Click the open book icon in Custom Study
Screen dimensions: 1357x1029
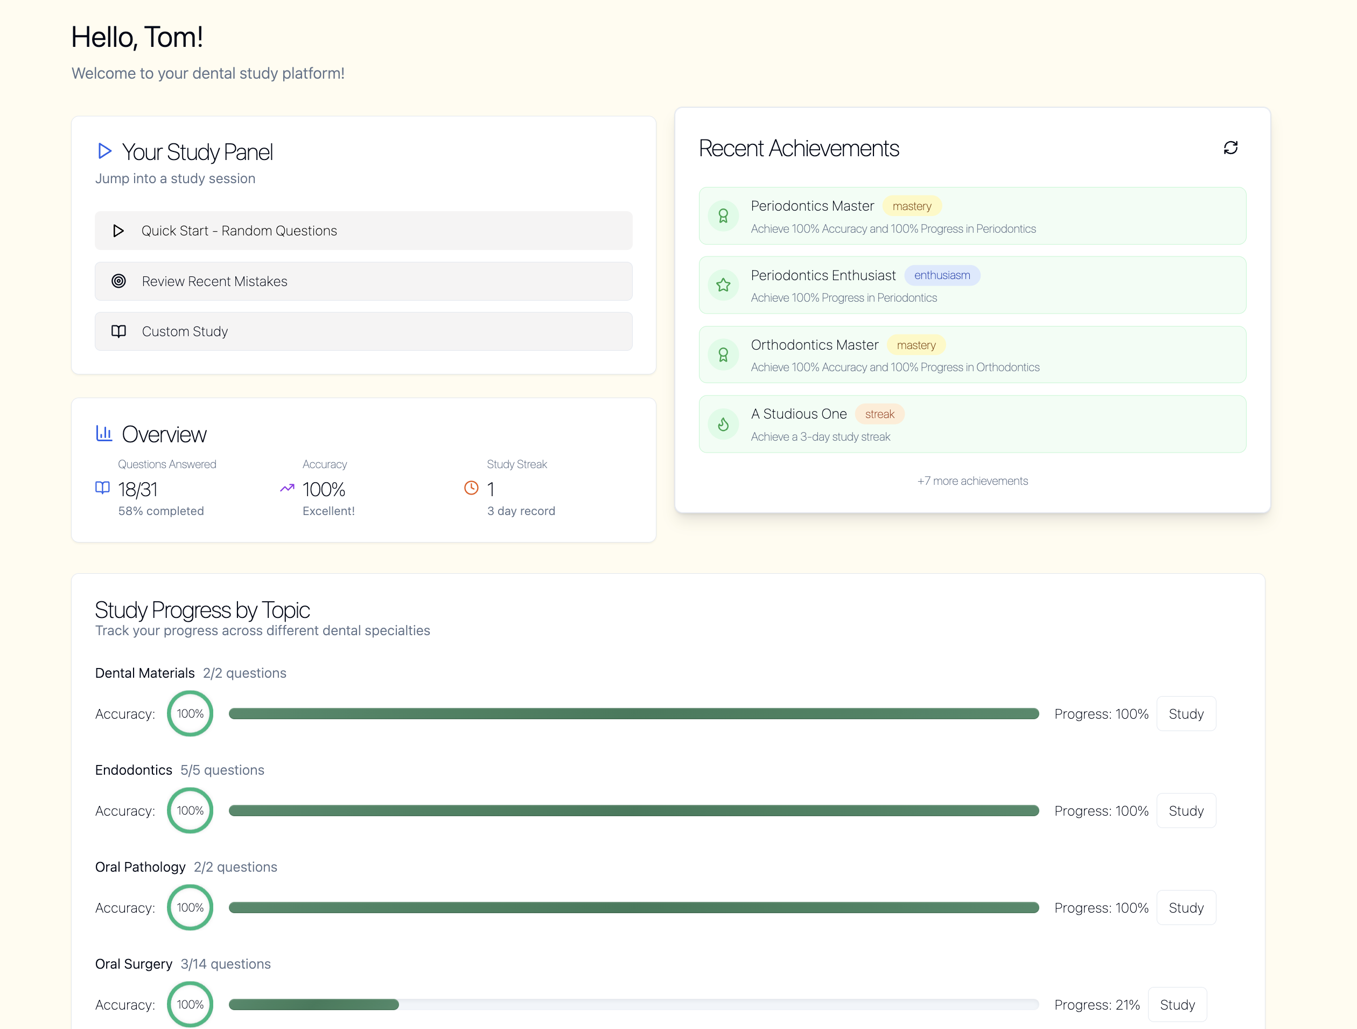[x=118, y=331]
